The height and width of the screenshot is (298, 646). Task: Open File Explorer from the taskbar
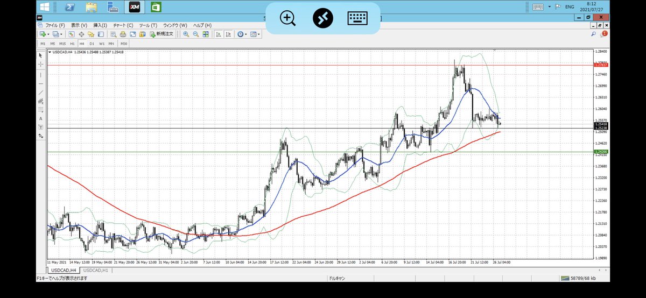coord(92,7)
